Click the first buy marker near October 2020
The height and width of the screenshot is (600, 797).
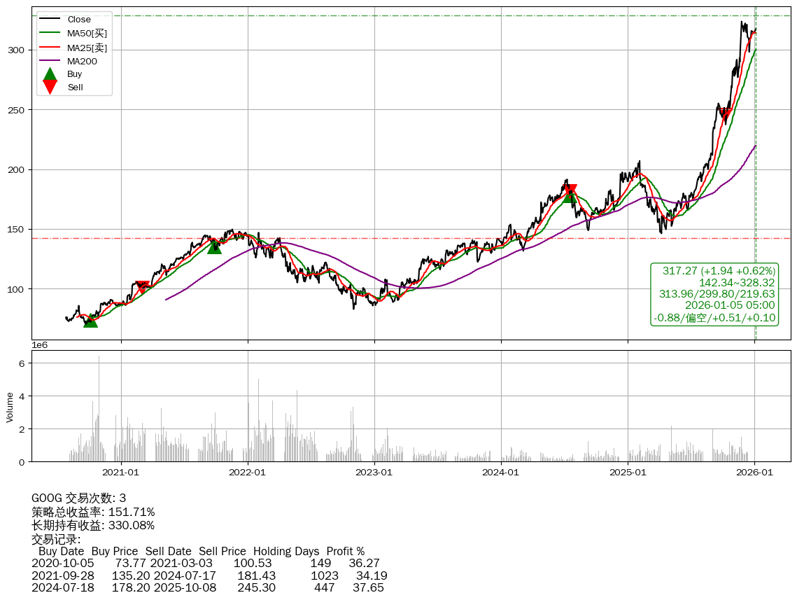pos(90,321)
